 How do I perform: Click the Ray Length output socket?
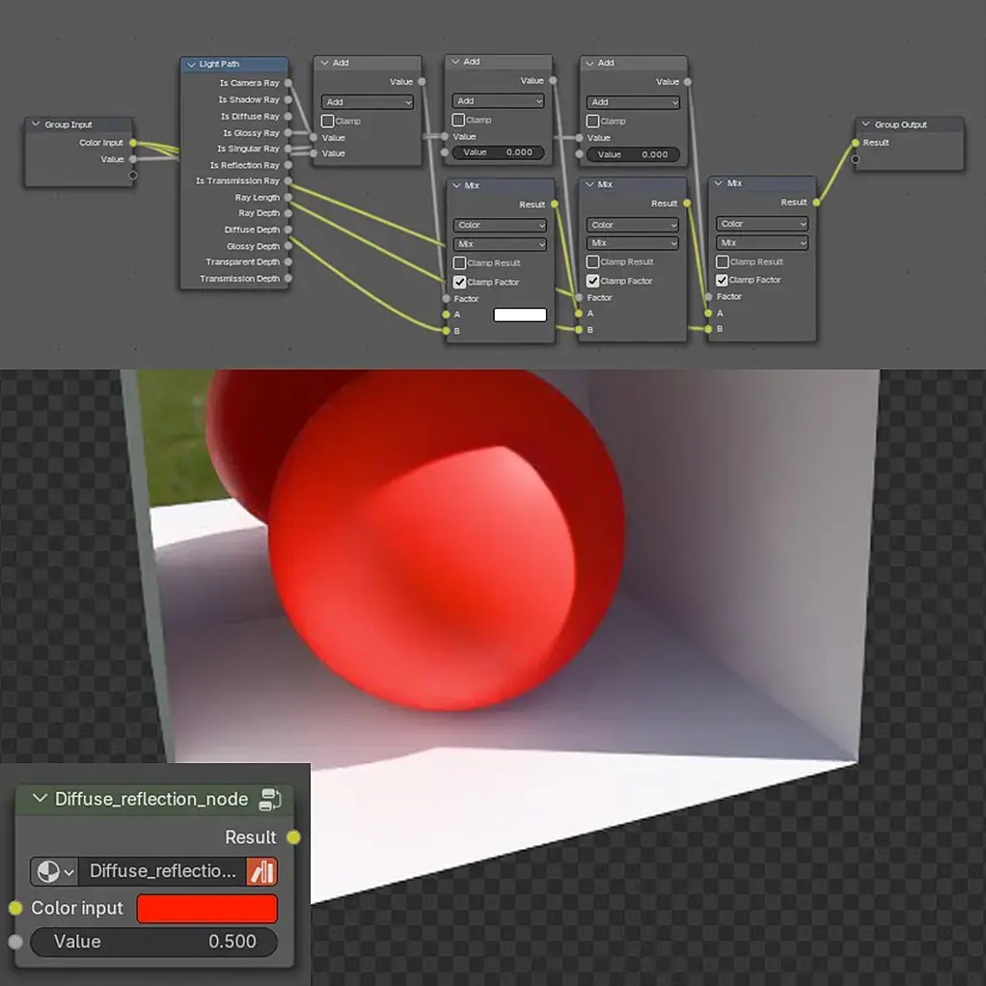coord(288,198)
